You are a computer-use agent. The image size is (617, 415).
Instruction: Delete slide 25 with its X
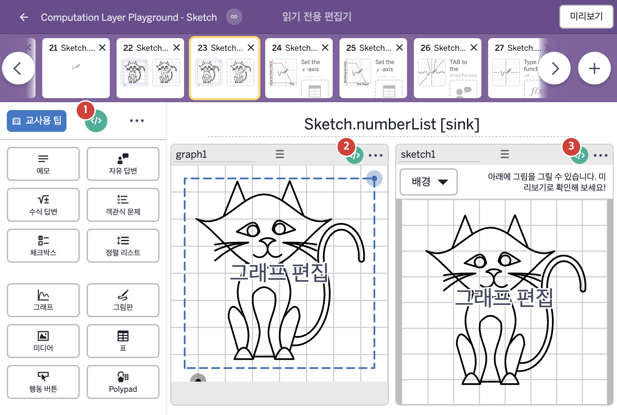click(400, 48)
